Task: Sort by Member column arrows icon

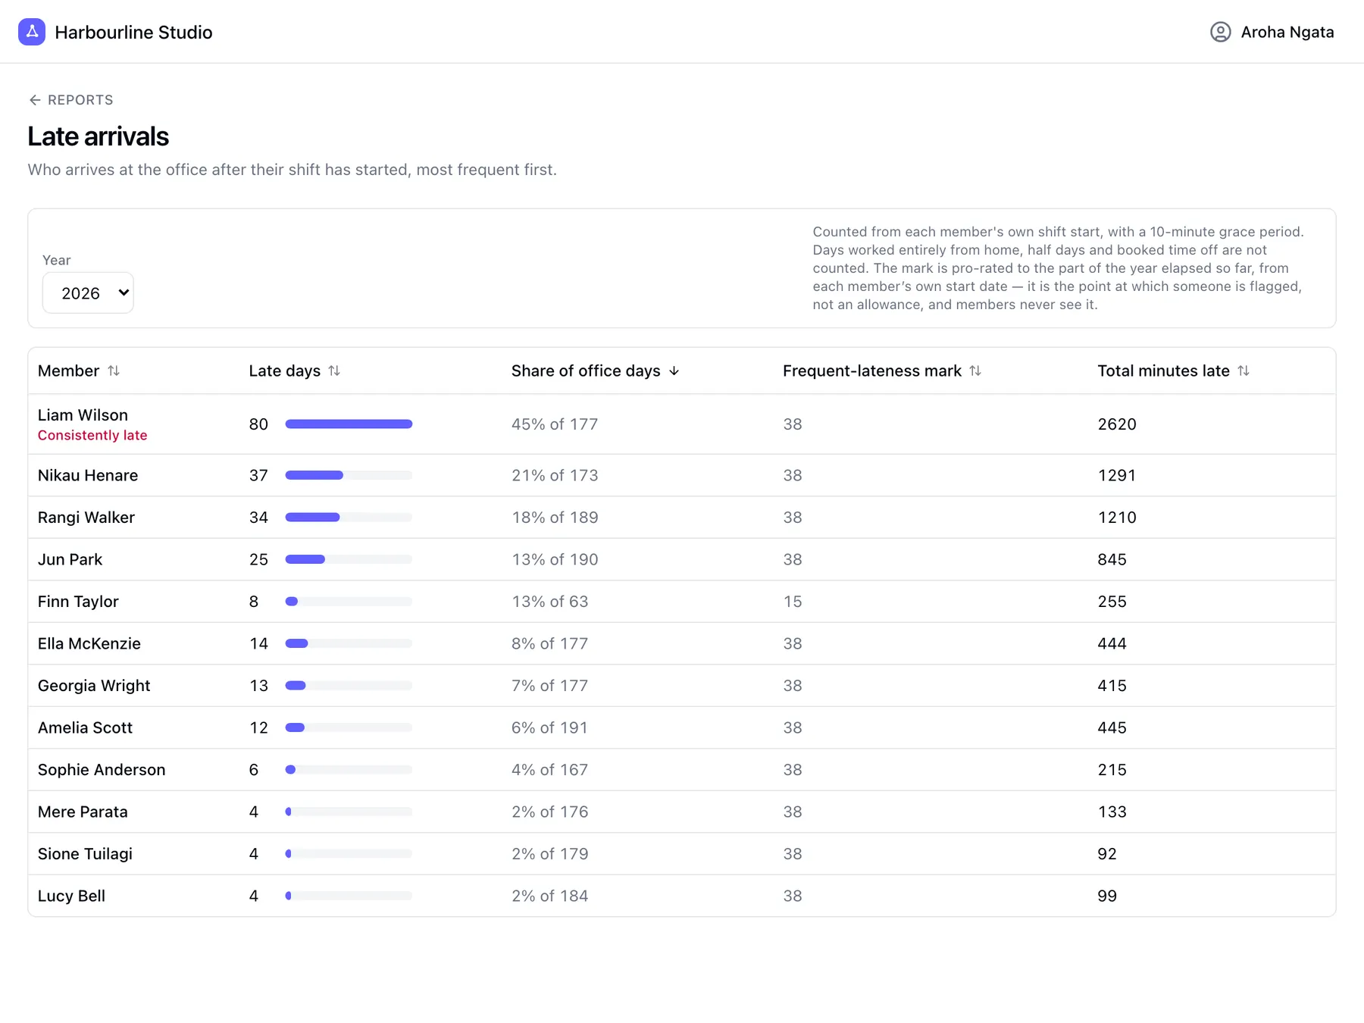Action: 114,371
